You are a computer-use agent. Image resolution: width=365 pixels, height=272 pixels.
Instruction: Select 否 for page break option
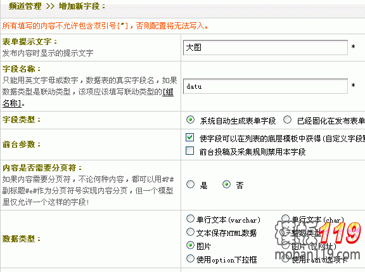point(226,185)
